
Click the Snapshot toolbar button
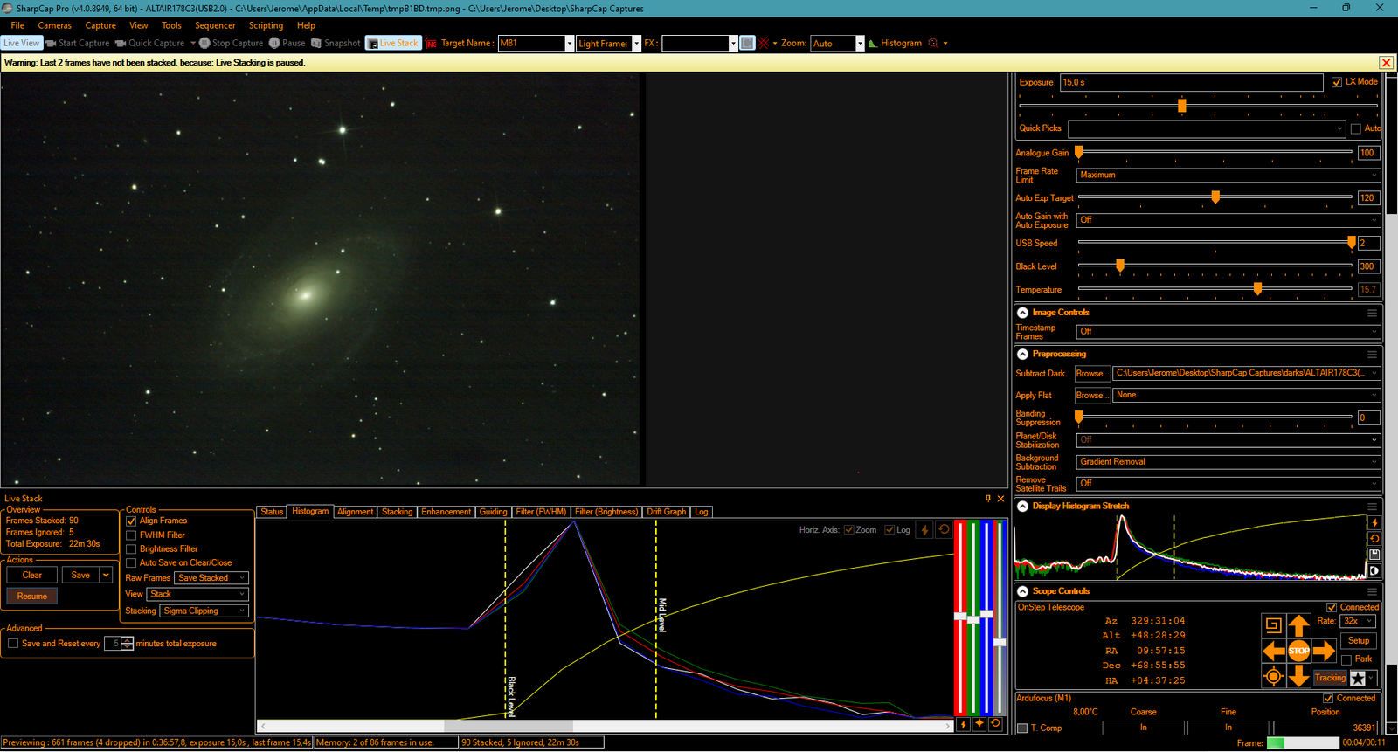coord(336,43)
